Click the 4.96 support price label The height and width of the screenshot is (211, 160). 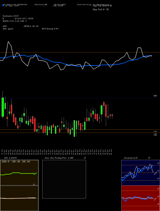pyautogui.click(x=155, y=131)
